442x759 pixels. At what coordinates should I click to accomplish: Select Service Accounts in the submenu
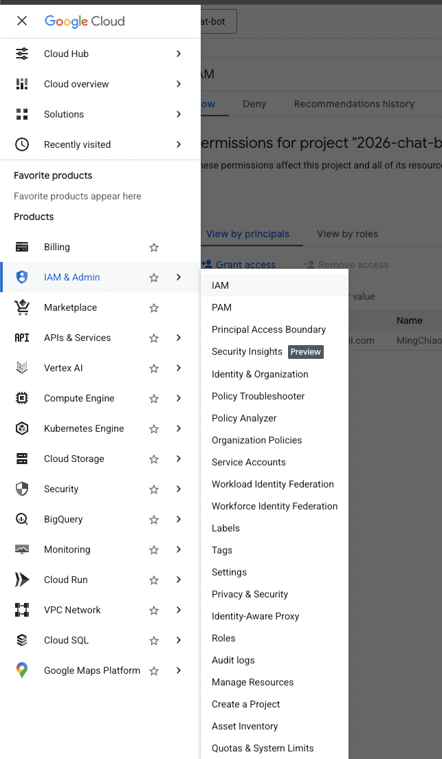[274, 462]
